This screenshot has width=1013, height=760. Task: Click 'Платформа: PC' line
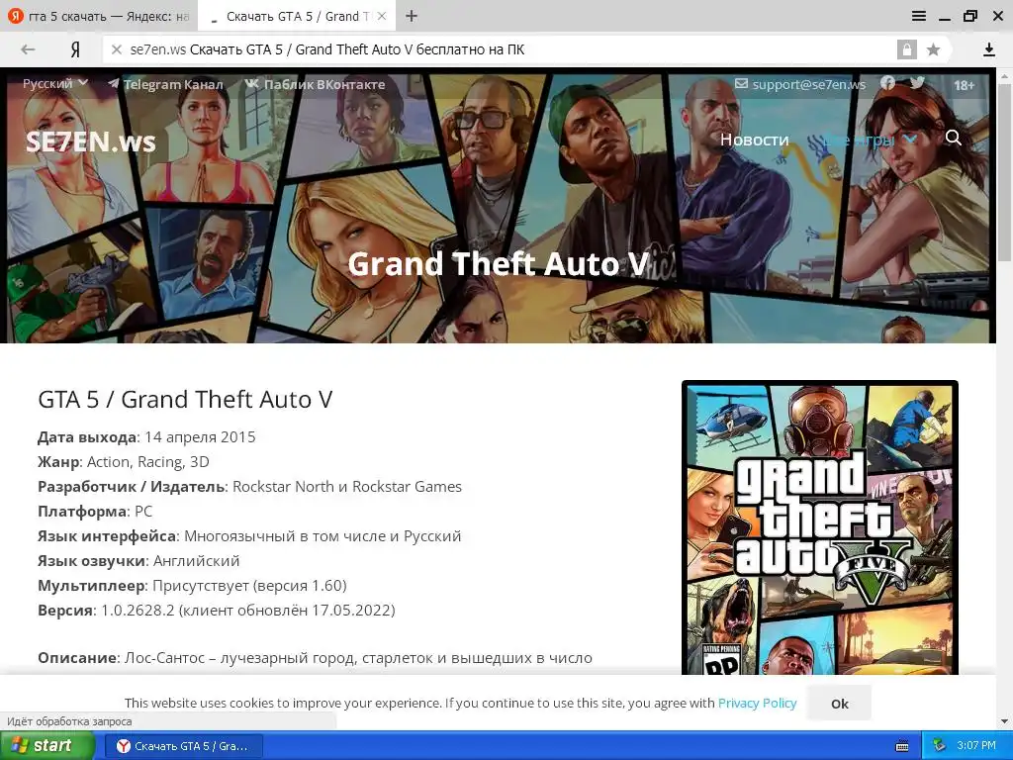[95, 512]
